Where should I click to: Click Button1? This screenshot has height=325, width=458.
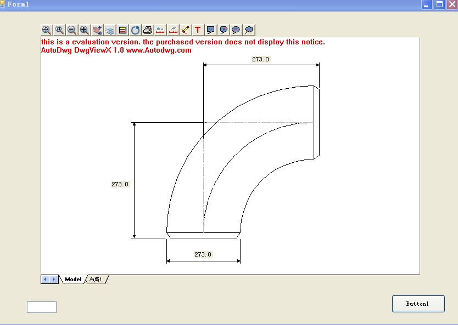418,304
